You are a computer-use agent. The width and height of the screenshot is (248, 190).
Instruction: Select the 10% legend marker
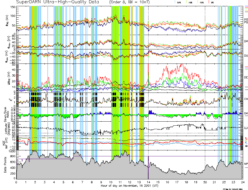pyautogui.click(x=201, y=2)
